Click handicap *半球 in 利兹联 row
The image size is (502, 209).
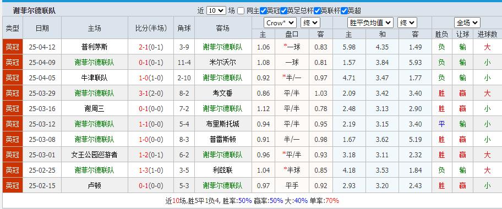(292, 170)
